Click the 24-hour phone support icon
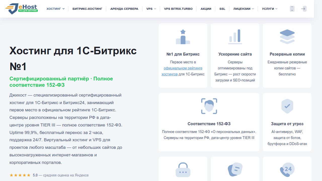 287,170
